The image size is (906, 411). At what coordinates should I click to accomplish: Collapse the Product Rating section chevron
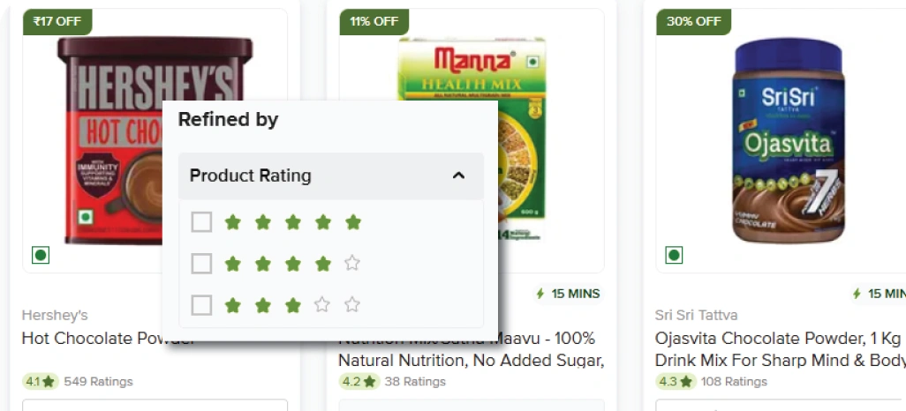pyautogui.click(x=458, y=176)
